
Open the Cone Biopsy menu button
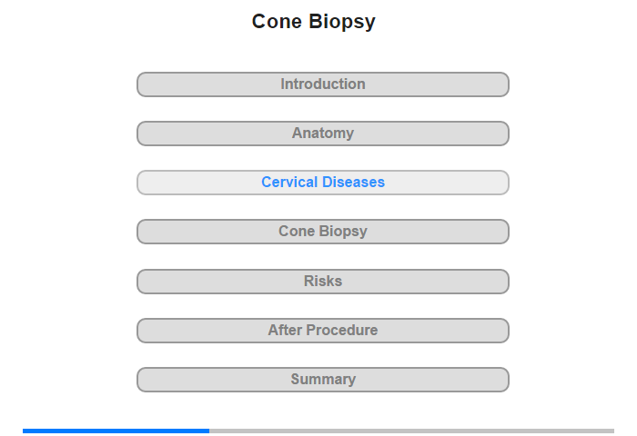pos(322,232)
